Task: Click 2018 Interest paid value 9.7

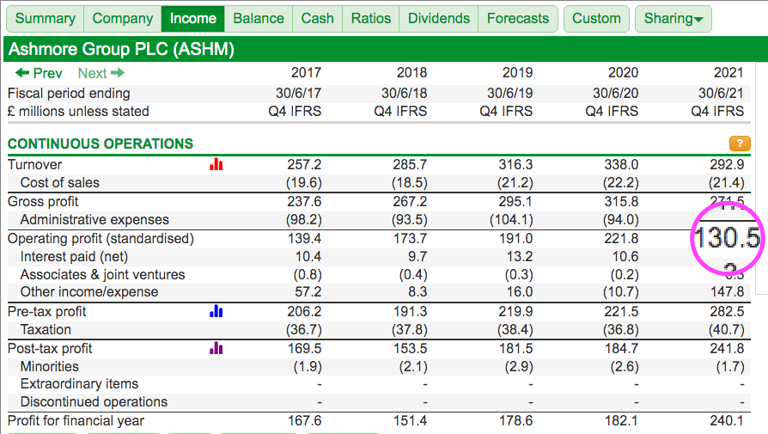Action: tap(417, 257)
